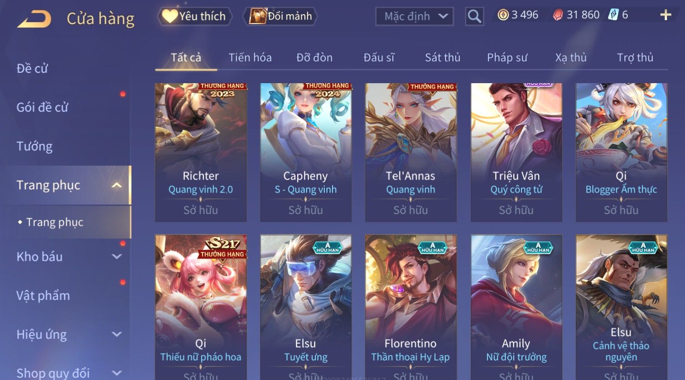Select Richter Quang vinh 2.0 skin card
The height and width of the screenshot is (380, 685).
tap(201, 152)
